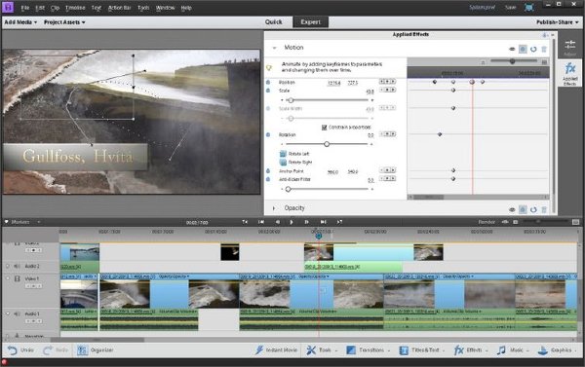
Task: Toggle the Position keyframe stopwatch
Action: (x=268, y=82)
